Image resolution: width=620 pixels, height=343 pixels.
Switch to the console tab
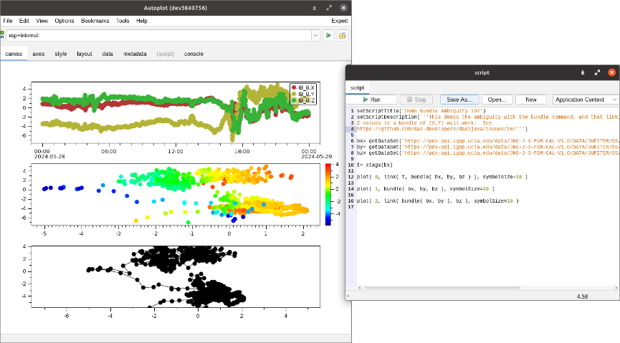coord(194,54)
